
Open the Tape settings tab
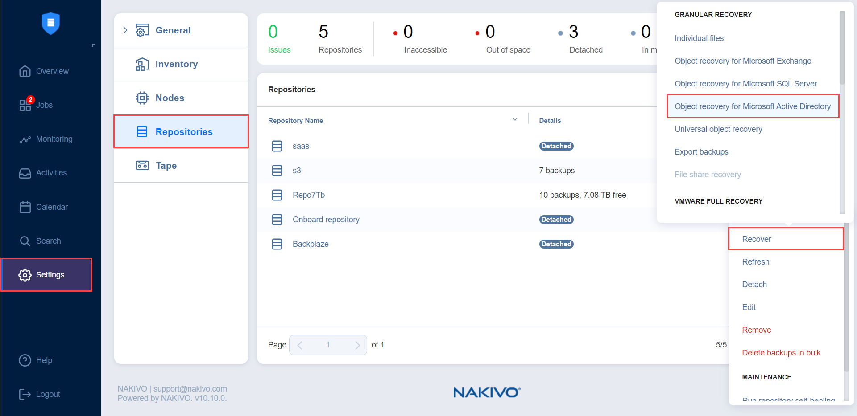pos(181,166)
